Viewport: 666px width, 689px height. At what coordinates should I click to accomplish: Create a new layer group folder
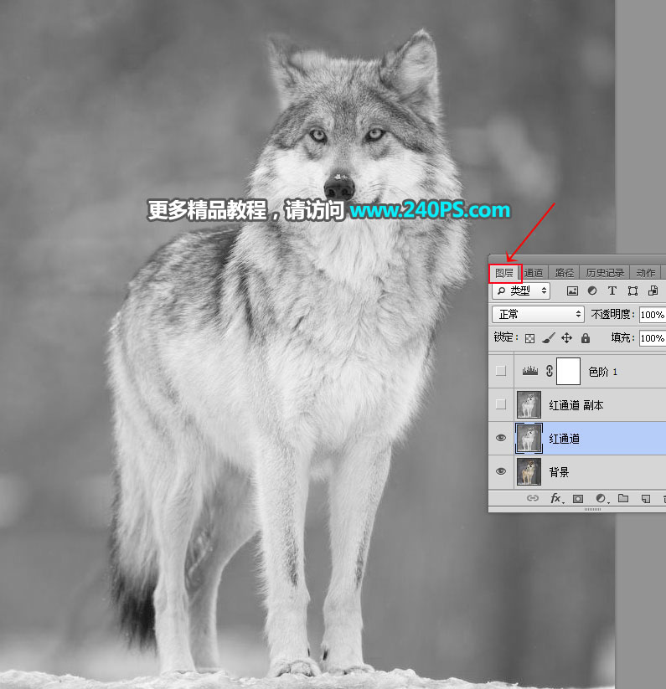[622, 498]
